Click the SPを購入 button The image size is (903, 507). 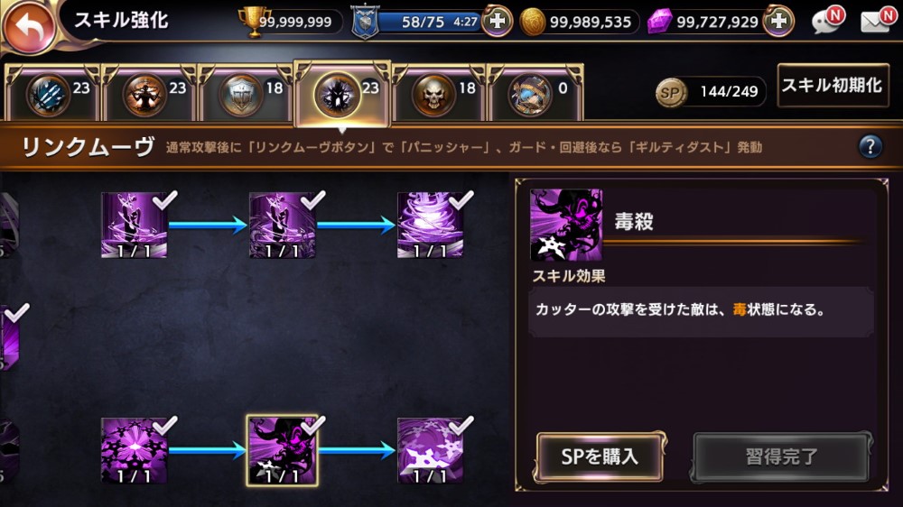coord(600,457)
